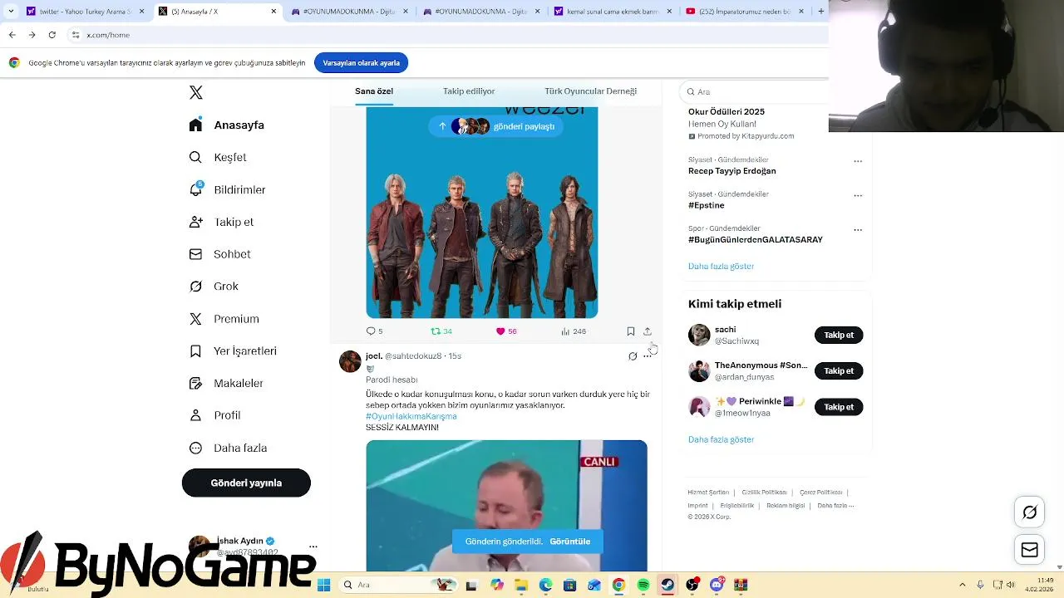Open the floating Grok button
Image resolution: width=1064 pixels, height=598 pixels.
coord(1029,512)
